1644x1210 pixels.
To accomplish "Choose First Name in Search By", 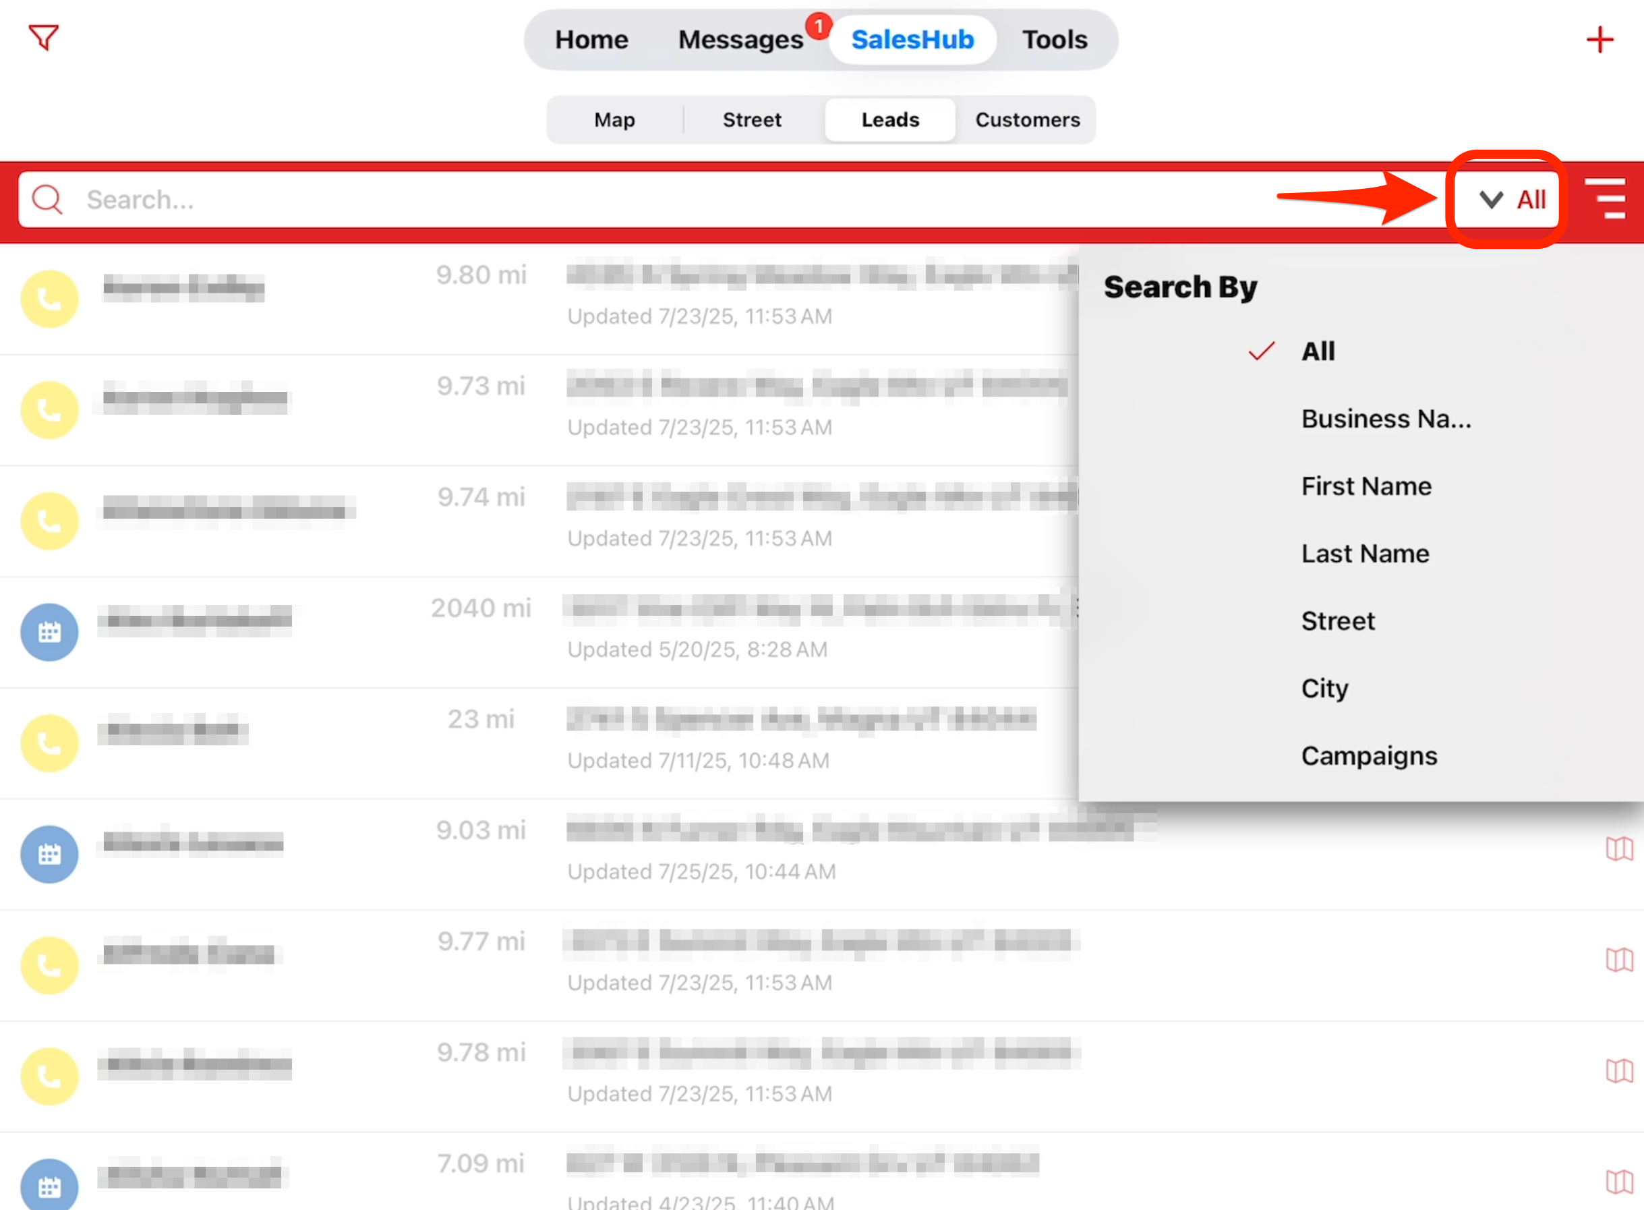I will 1366,486.
